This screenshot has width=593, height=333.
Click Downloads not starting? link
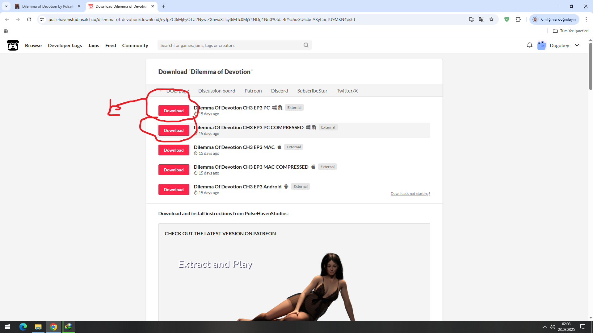click(x=410, y=194)
